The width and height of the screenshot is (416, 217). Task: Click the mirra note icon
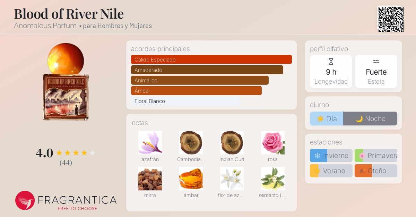[x=150, y=178]
